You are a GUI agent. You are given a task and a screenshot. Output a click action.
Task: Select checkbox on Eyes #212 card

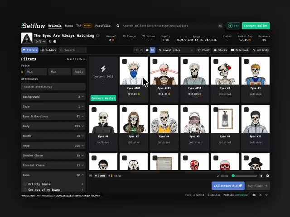tap(185, 61)
